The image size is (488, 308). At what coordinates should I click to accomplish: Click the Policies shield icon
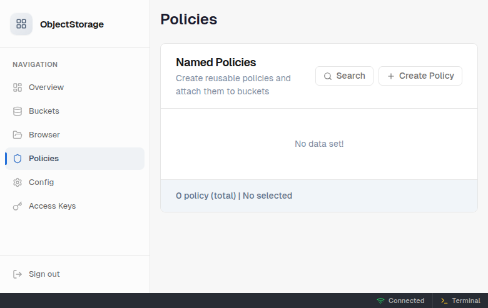pyautogui.click(x=18, y=159)
